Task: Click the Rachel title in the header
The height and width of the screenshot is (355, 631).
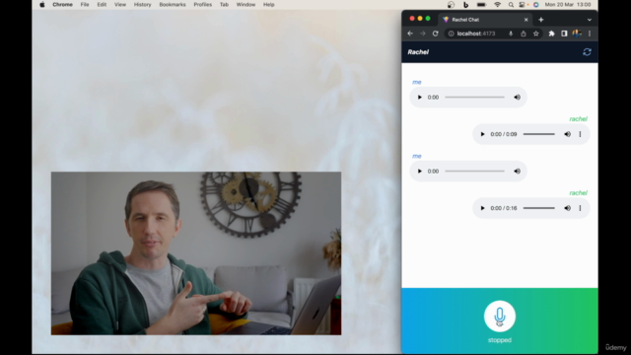Action: click(418, 52)
